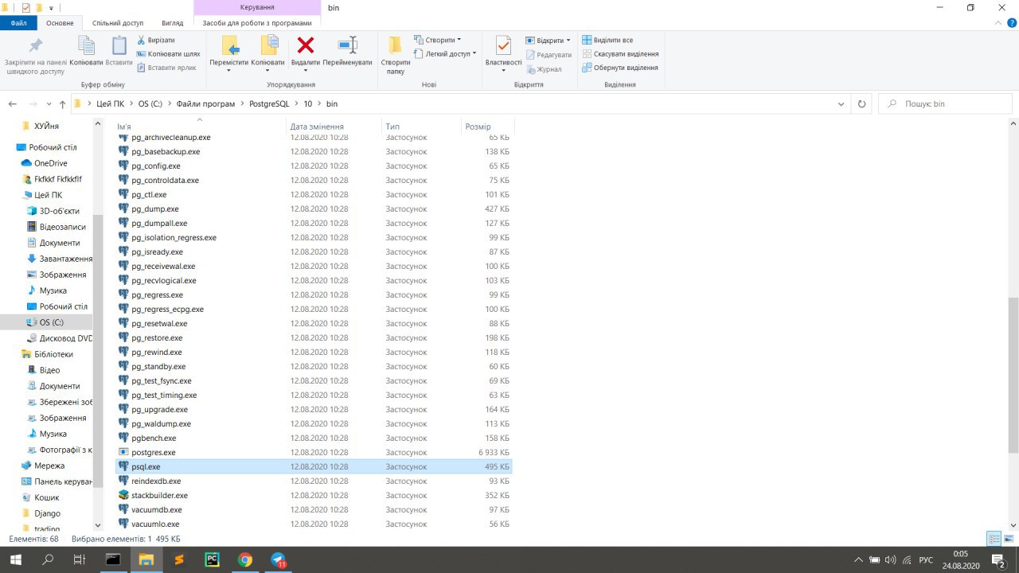
Task: Select Мережа in the navigation pane
Action: 49,466
